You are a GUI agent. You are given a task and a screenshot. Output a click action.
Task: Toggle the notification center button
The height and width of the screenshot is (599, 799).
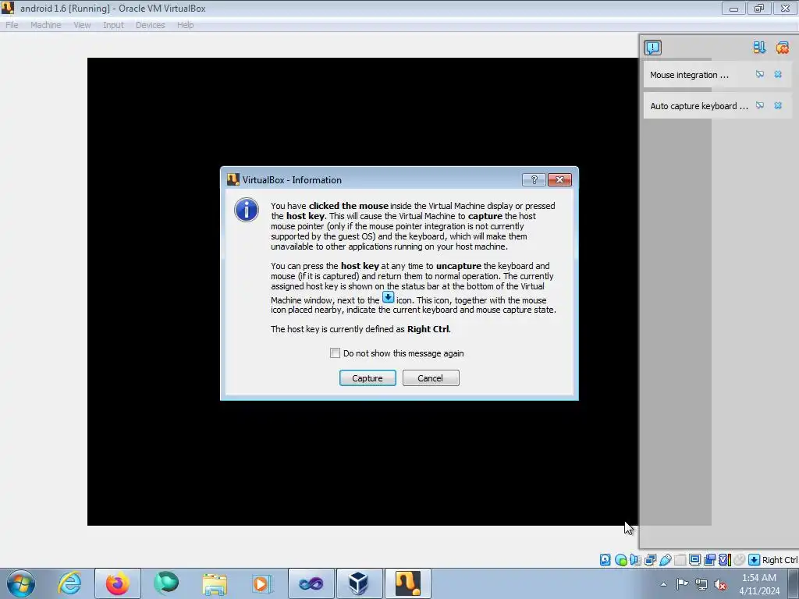point(652,48)
